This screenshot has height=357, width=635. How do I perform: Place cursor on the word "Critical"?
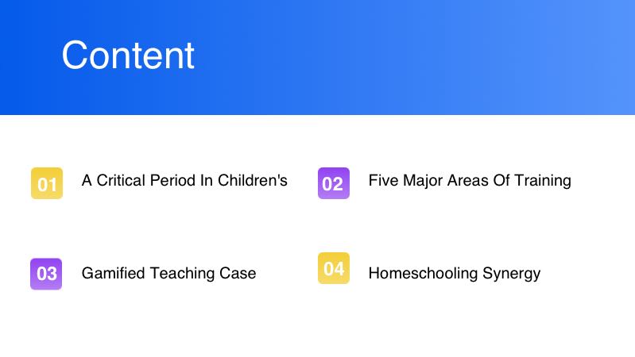(119, 181)
